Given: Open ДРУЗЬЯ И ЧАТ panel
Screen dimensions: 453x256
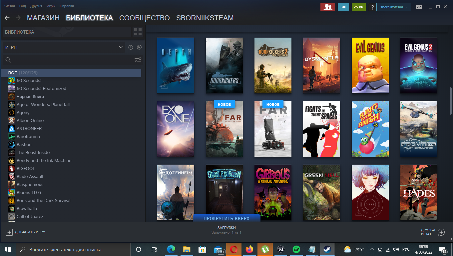Looking at the screenshot, I should tap(433, 232).
